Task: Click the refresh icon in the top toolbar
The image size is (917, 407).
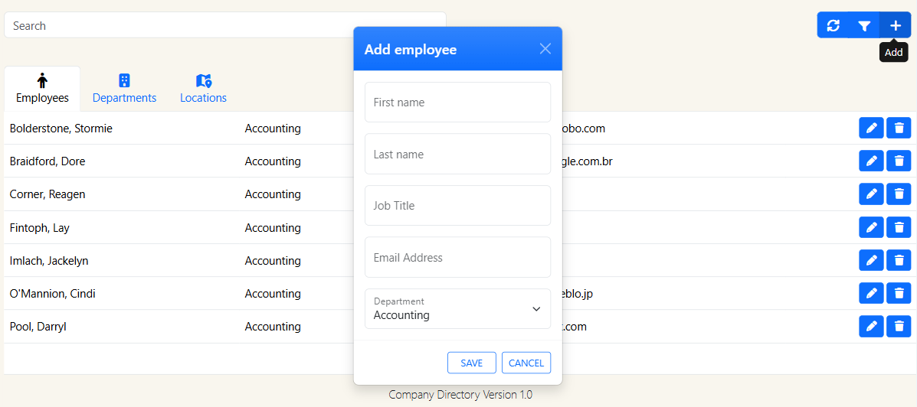Action: (x=833, y=25)
